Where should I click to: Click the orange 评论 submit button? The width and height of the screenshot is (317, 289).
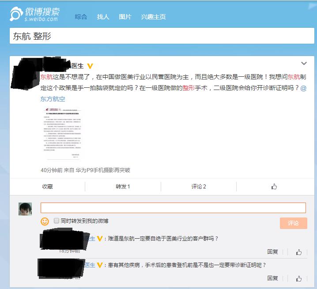click(x=293, y=223)
